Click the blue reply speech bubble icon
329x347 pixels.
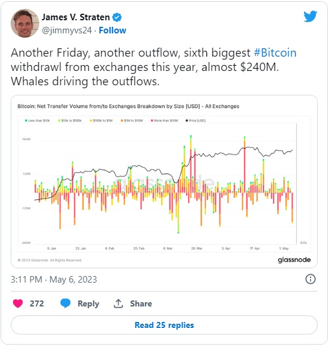[65, 303]
